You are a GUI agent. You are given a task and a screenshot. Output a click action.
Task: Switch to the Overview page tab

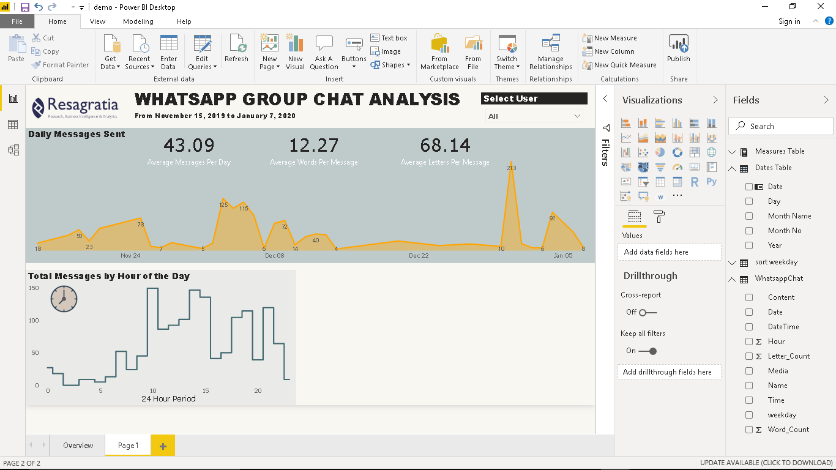78,446
